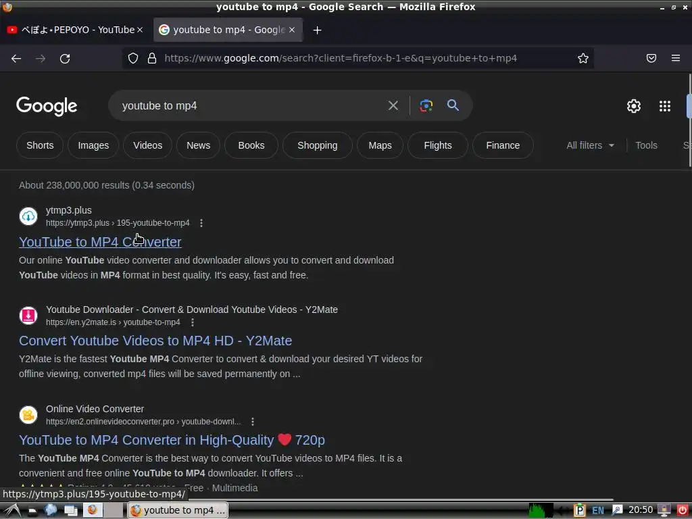
Task: Click the en2.onlinevideoconverter.pro breadcrumb URL
Action: pyautogui.click(x=143, y=422)
